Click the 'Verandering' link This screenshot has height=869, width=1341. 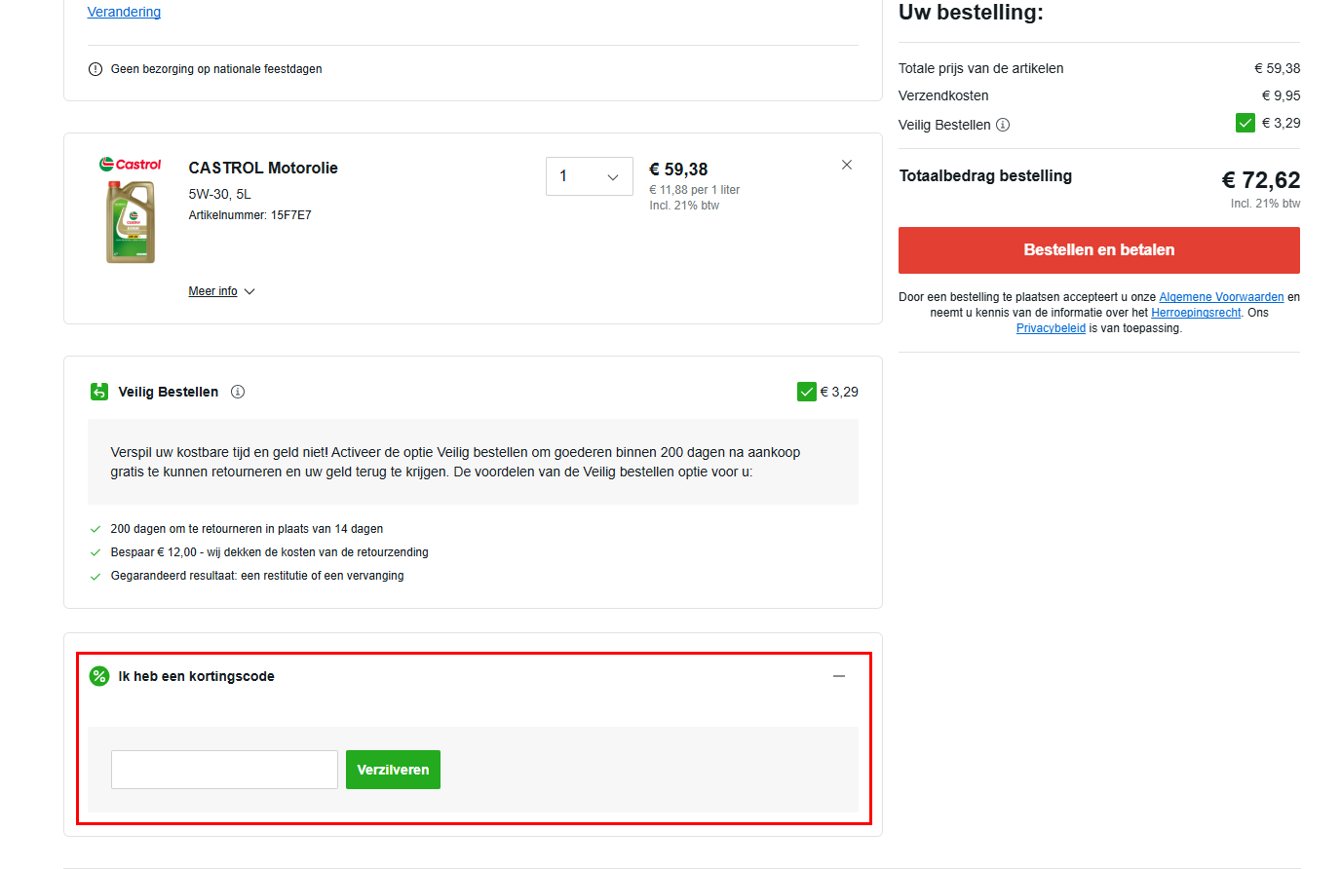coord(124,12)
